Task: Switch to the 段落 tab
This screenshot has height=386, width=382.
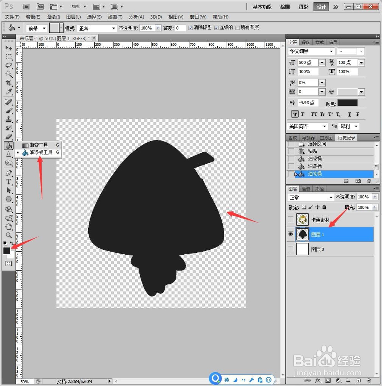Action: (x=306, y=42)
